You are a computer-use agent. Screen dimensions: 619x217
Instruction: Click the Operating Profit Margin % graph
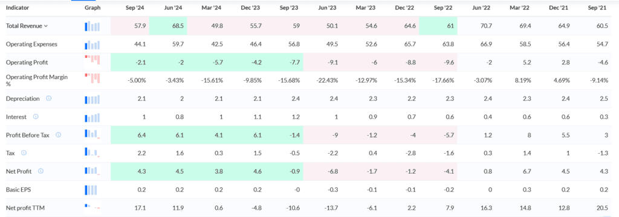click(92, 78)
